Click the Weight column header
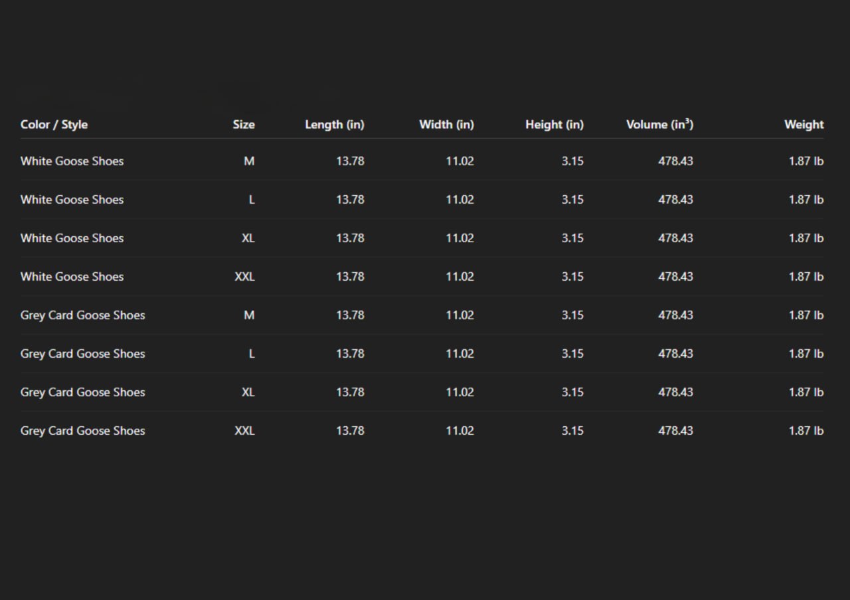The image size is (850, 600). click(804, 125)
